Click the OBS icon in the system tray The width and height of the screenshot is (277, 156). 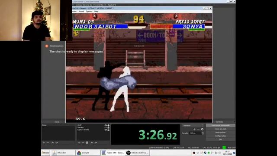[x=194, y=153]
